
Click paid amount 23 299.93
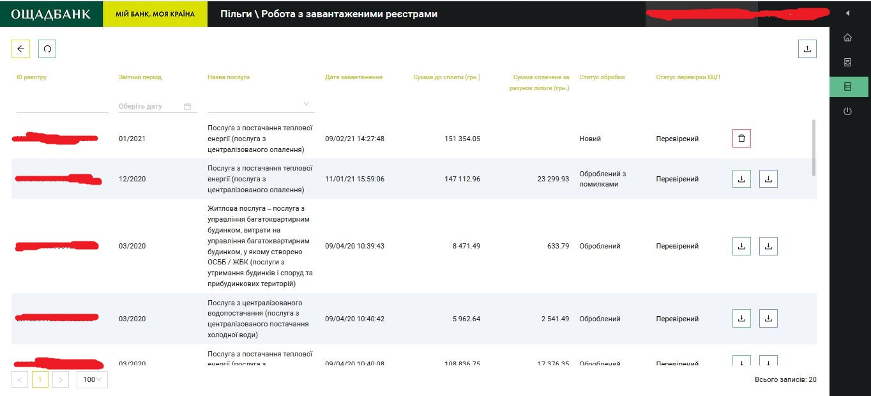[553, 179]
